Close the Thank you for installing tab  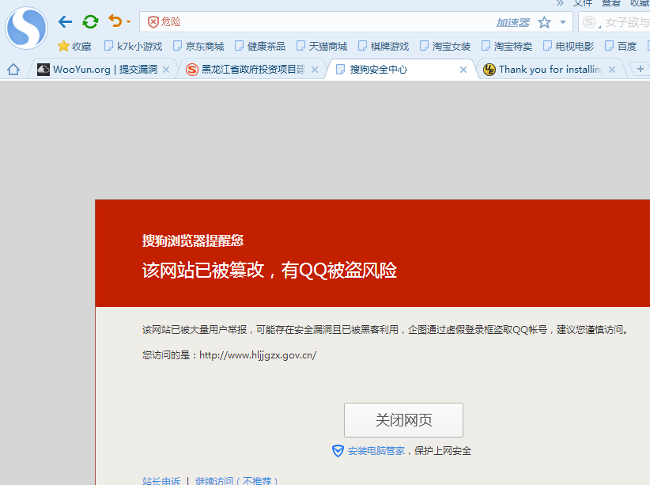point(612,70)
